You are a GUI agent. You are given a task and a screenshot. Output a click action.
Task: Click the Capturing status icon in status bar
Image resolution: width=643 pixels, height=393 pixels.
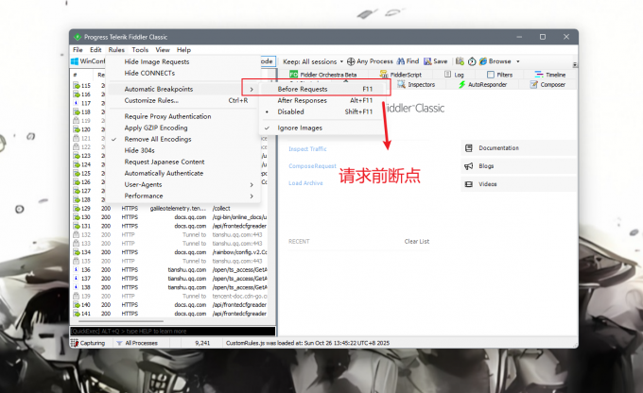[76, 343]
